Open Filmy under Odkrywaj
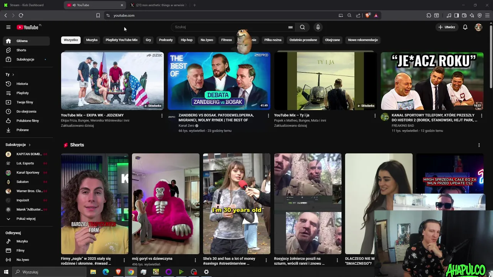This screenshot has width=493, height=277. 26,250
